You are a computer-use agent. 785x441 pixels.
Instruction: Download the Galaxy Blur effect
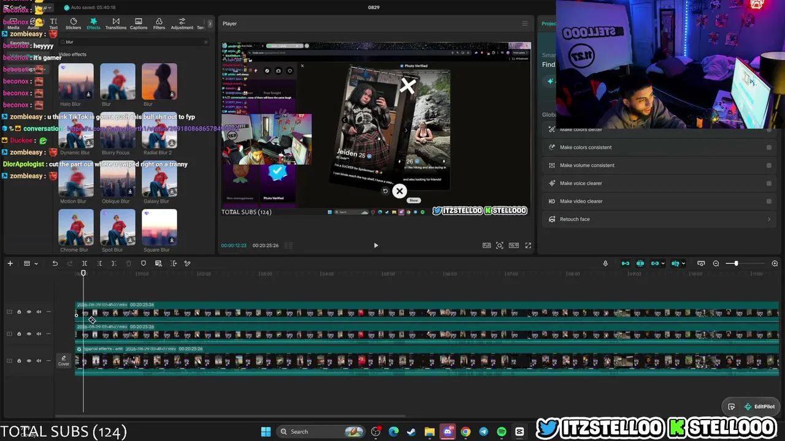pyautogui.click(x=172, y=191)
